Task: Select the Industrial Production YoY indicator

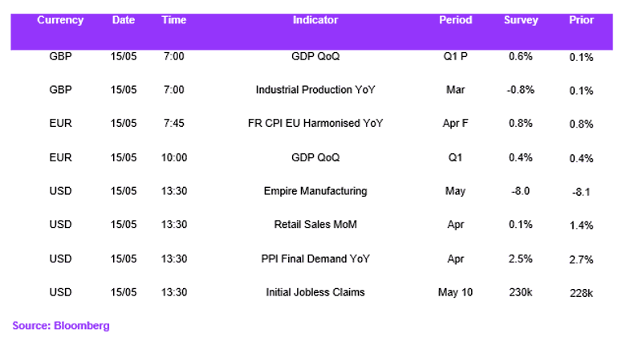Action: click(315, 90)
